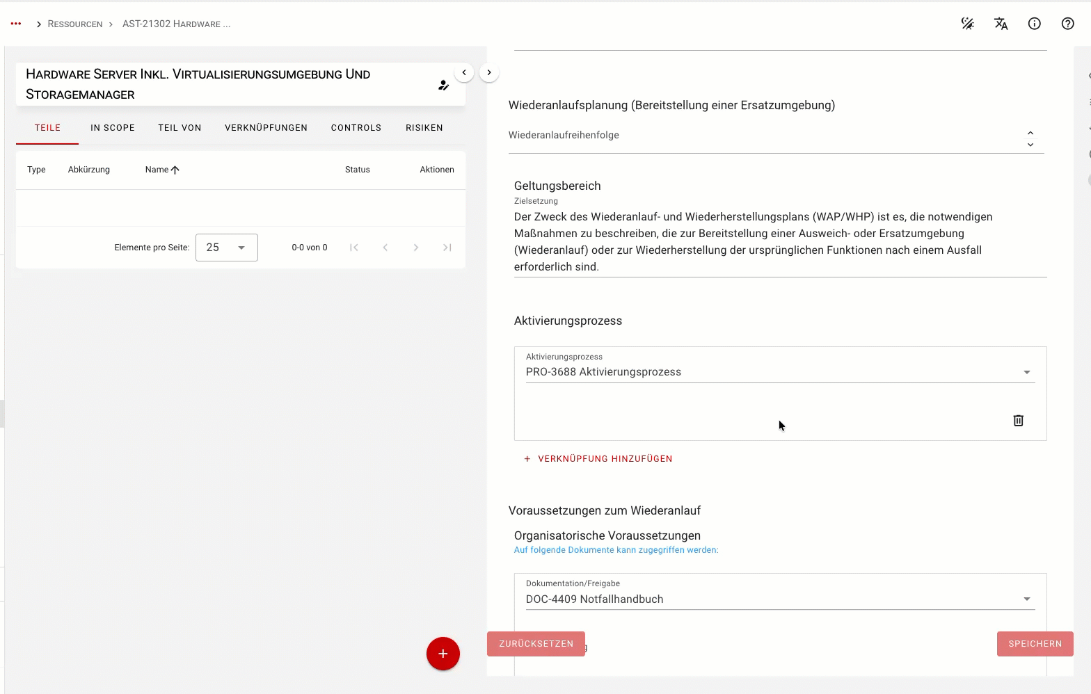This screenshot has height=694, width=1091.
Task: Collapse the panel with the left chevron
Action: (464, 72)
